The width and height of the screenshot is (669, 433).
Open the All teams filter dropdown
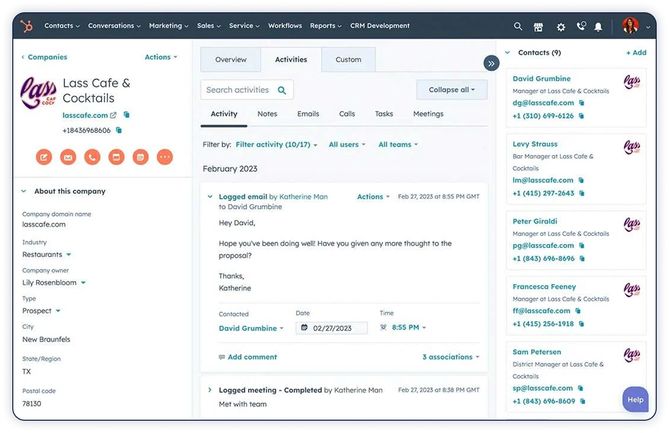point(398,145)
